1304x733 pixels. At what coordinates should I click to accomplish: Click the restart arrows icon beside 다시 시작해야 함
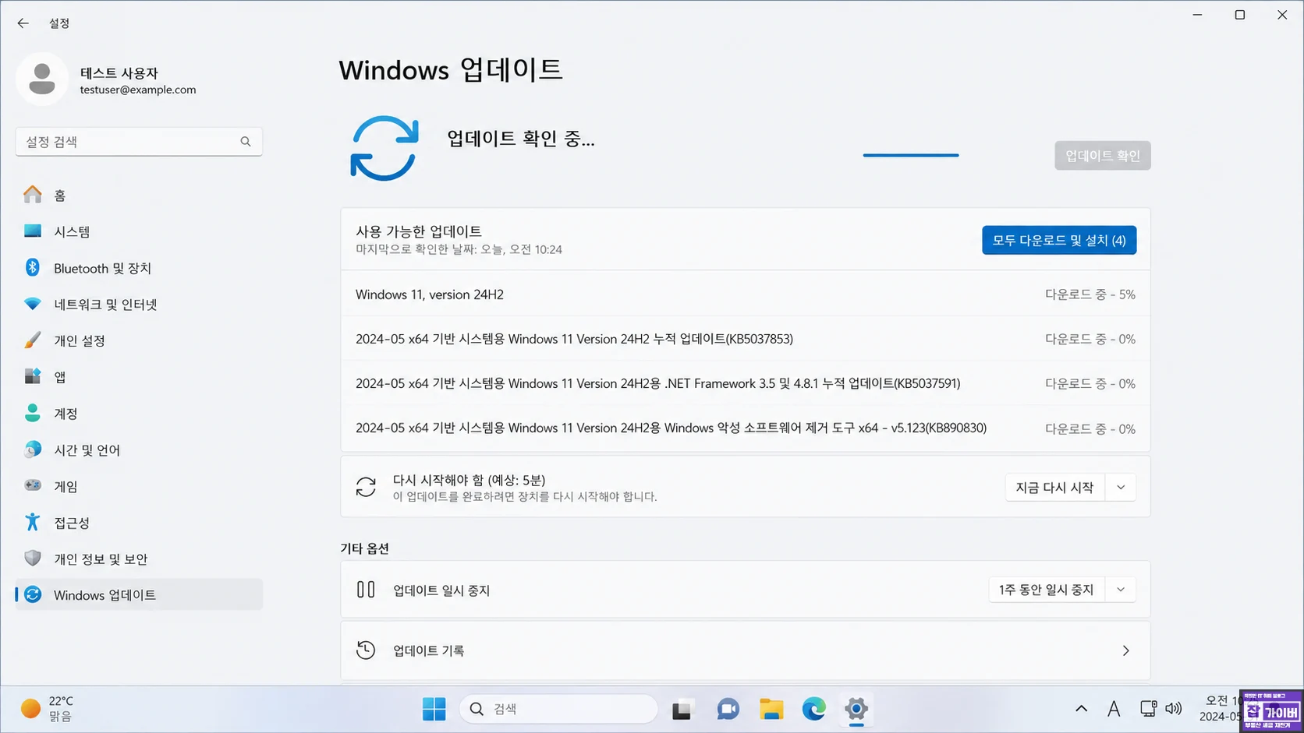(366, 487)
